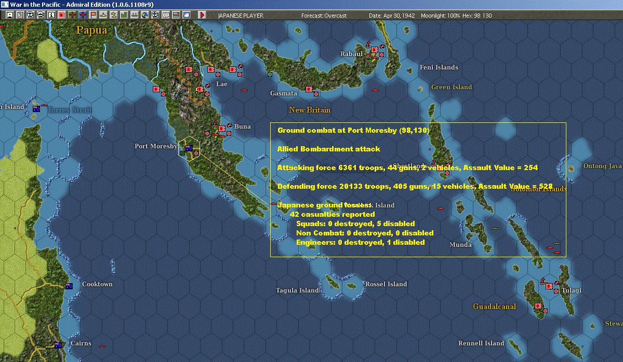This screenshot has height=362, width=623.
Task: Select the Japanese unit with yellow exclamation near Lae
Action: point(200,89)
